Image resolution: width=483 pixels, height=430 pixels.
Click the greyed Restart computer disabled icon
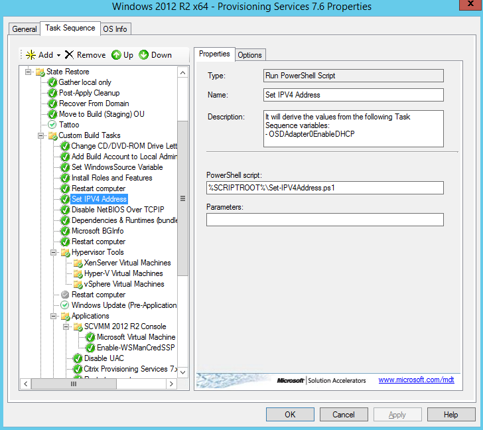(65, 295)
